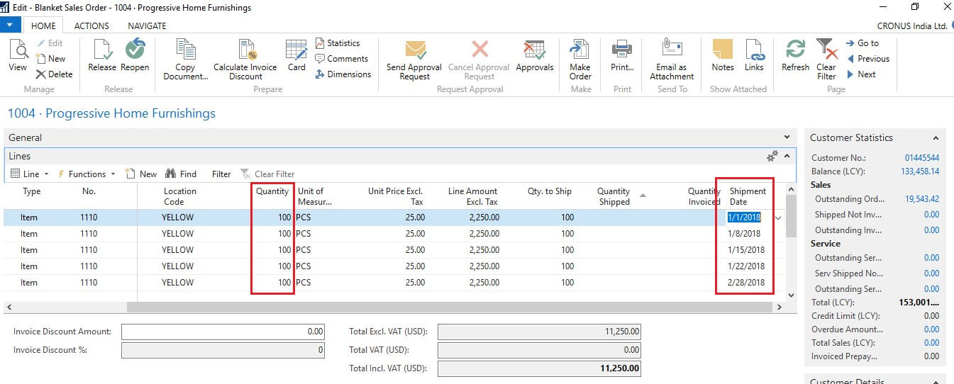954x384 pixels.
Task: Collapse the General section chevron
Action: point(787,137)
